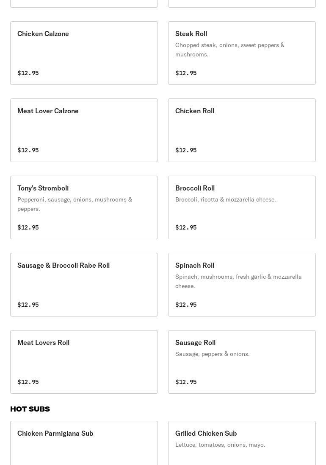Click the price under Tony's Stromboli
Viewport: 326px width, 465px height.
coord(28,227)
